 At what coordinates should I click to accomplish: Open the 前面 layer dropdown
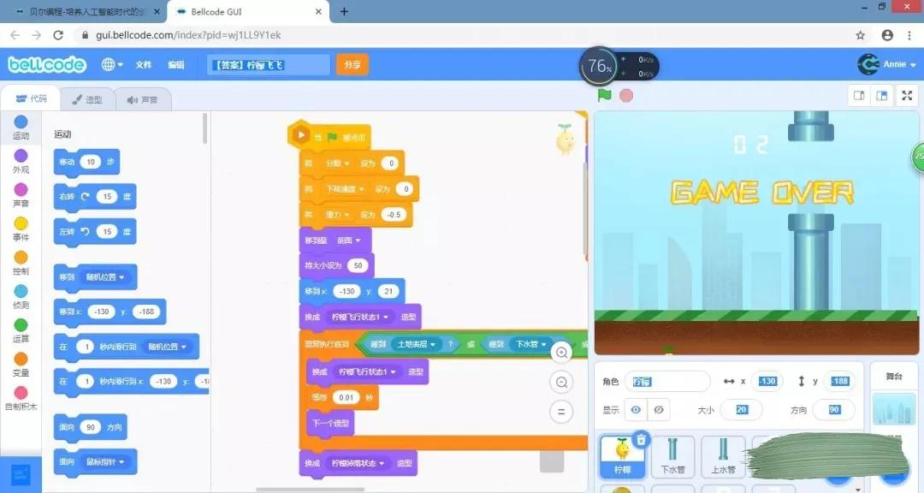point(348,241)
